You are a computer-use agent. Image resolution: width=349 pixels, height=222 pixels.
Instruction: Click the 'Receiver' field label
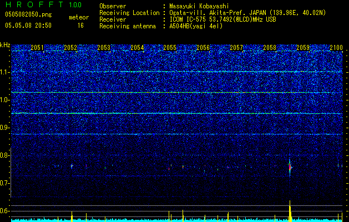tap(113, 19)
